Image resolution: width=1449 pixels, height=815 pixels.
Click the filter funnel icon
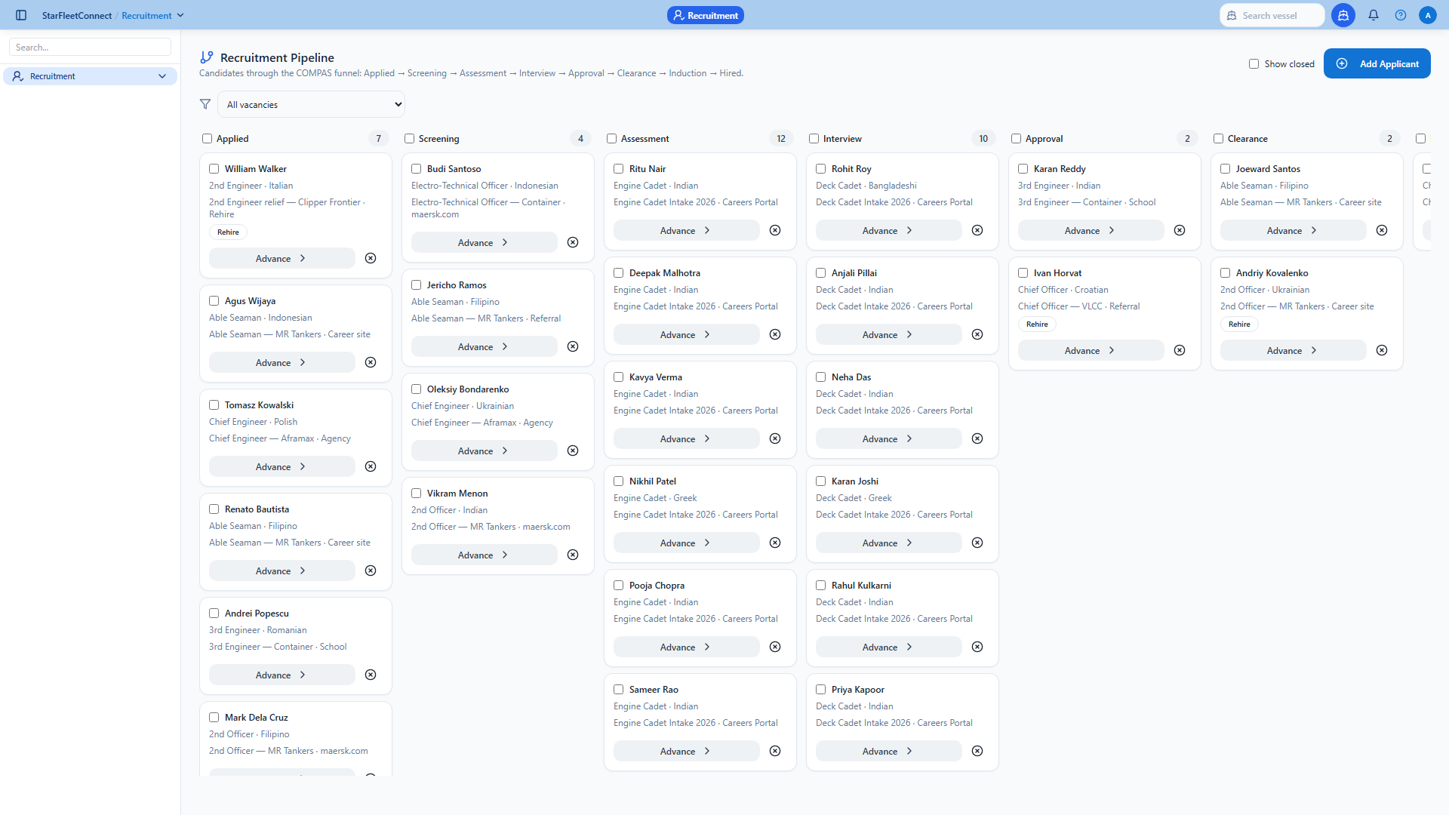pos(205,104)
